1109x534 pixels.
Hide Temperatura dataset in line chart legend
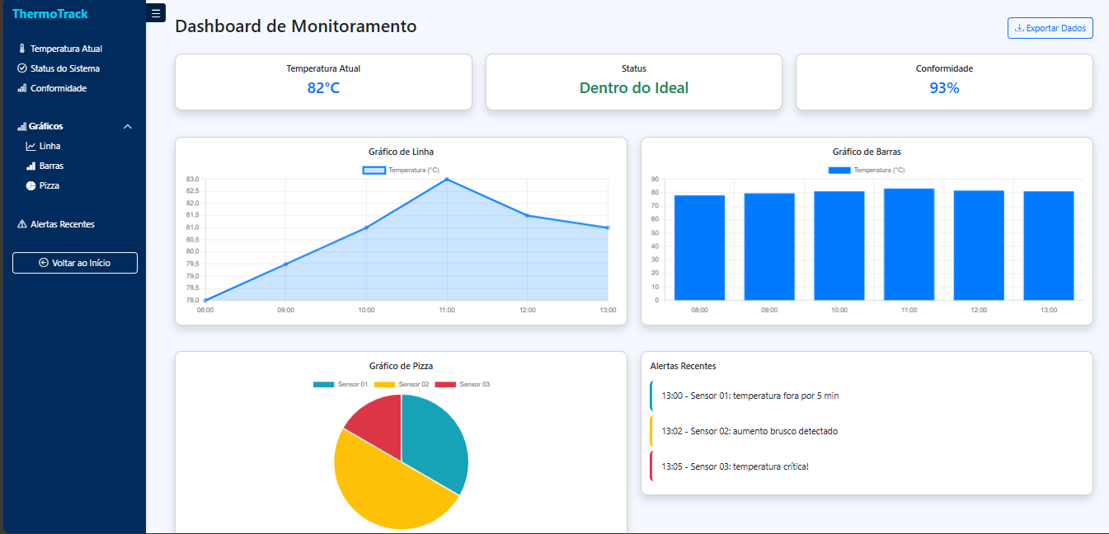402,170
